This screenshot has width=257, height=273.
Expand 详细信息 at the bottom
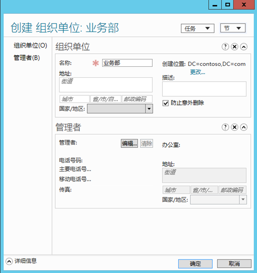click(9, 261)
